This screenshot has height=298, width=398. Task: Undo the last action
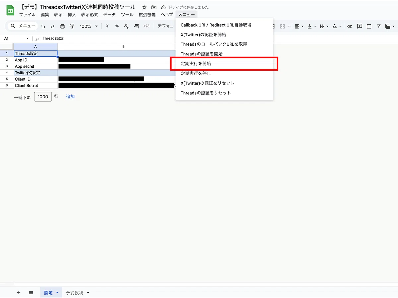pos(43,26)
